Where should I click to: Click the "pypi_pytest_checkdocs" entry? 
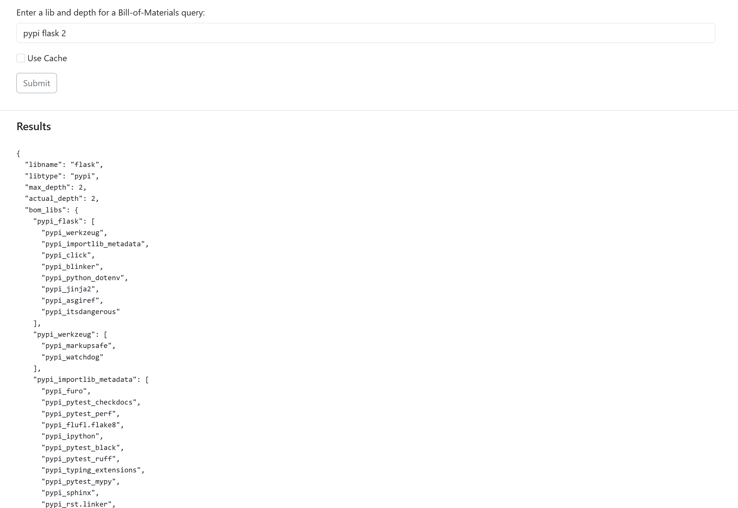coord(91,402)
